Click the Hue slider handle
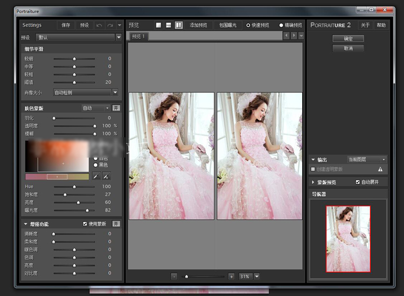404x296 pixels. tap(74, 186)
